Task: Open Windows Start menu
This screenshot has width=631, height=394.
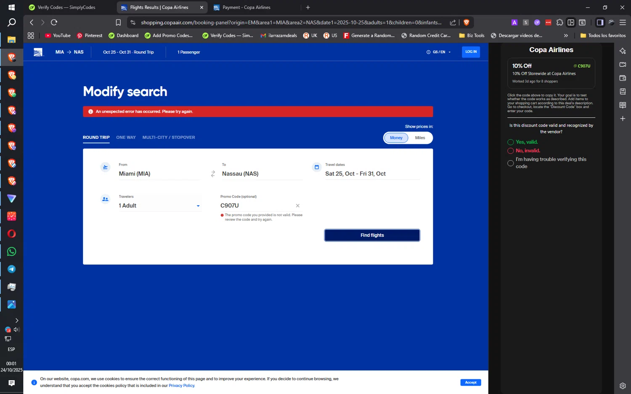Action: 11,7
